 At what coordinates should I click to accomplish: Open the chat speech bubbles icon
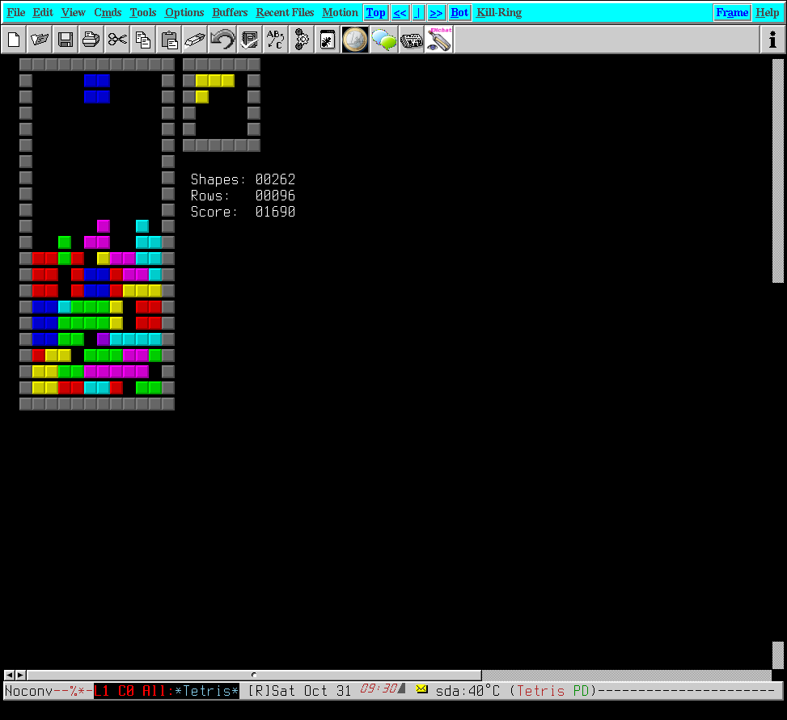pos(384,40)
